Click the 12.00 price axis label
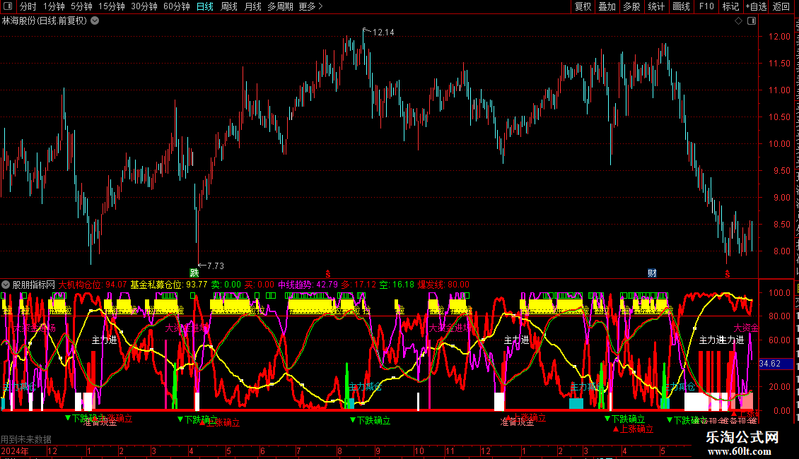799x459 pixels. [779, 37]
